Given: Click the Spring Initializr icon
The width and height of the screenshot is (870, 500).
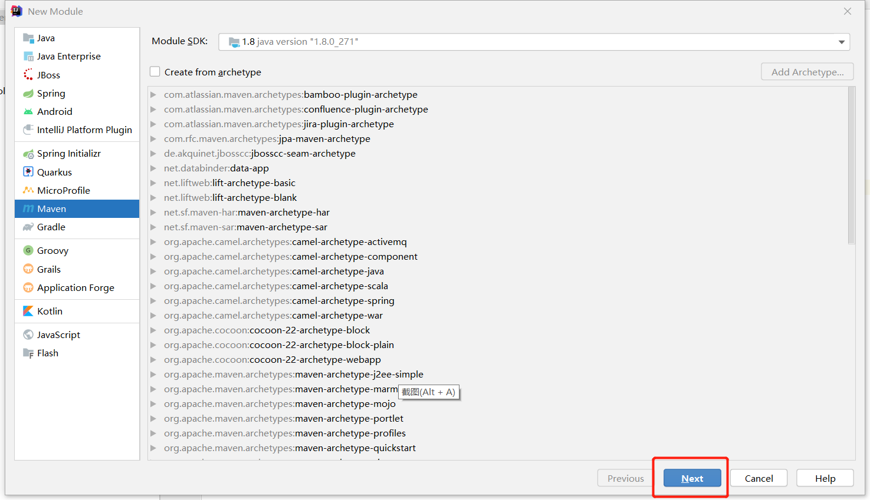Looking at the screenshot, I should coord(28,154).
